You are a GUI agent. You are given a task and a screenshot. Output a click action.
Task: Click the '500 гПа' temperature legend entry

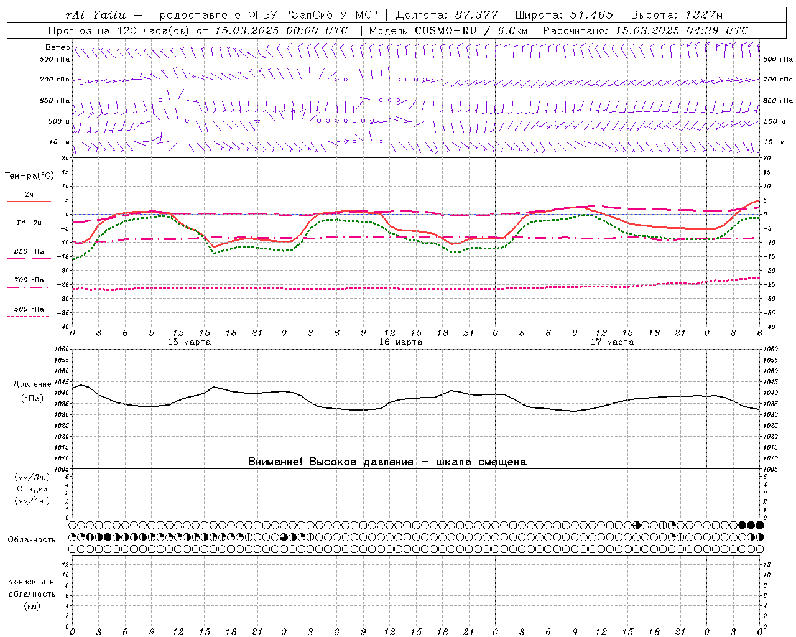pos(29,309)
